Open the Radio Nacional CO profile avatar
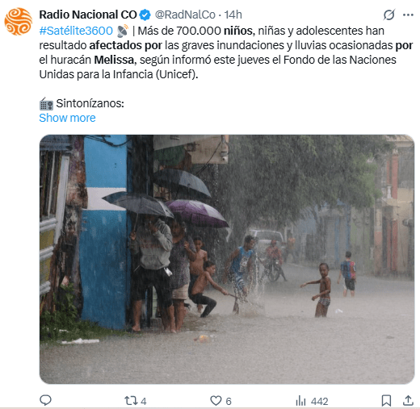 tap(19, 22)
